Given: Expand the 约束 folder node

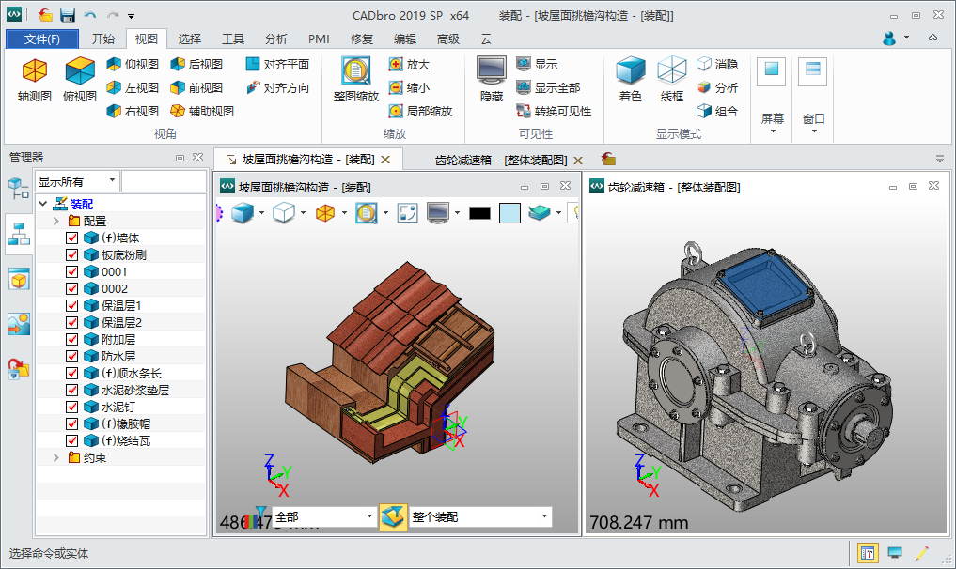Looking at the screenshot, I should 56,457.
